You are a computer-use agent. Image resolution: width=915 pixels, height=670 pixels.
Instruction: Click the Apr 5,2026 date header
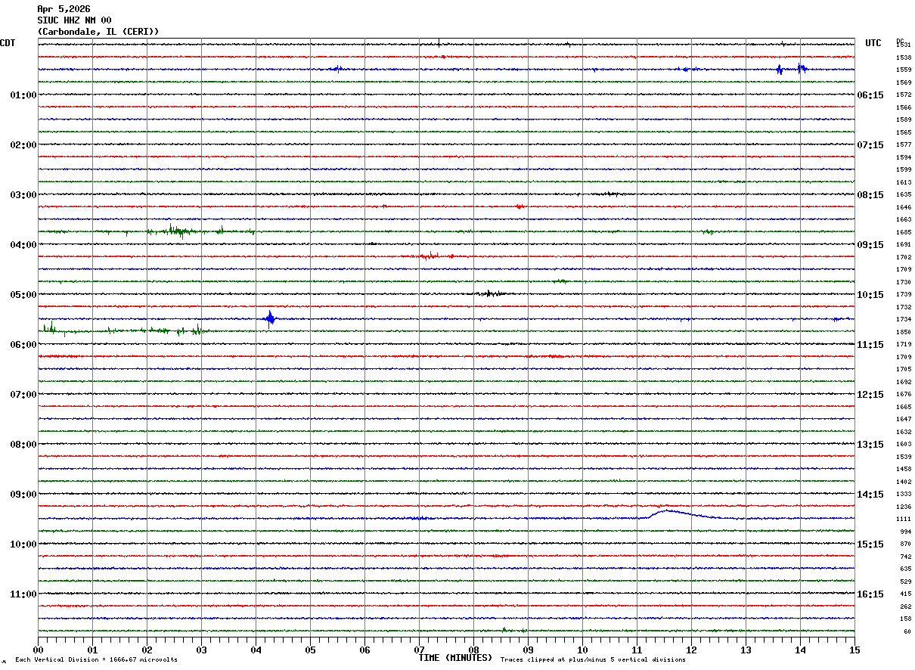63,9
